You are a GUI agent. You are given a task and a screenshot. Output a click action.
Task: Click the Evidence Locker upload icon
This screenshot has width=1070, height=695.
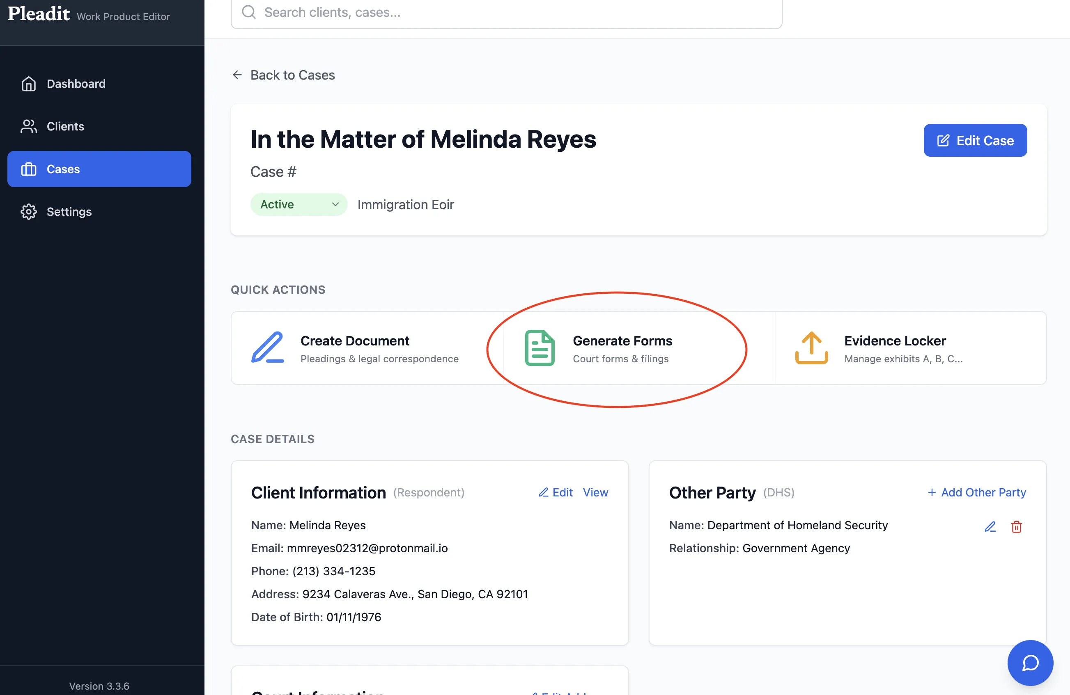(811, 348)
